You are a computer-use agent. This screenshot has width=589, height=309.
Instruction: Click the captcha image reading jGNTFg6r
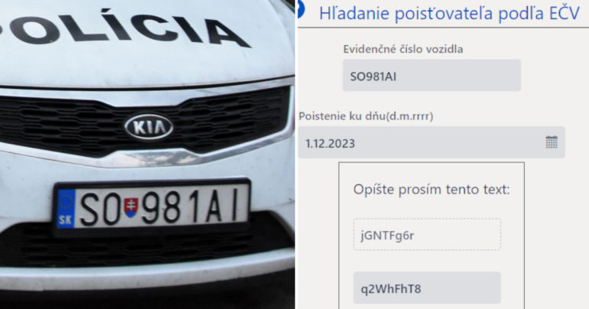[x=427, y=235]
